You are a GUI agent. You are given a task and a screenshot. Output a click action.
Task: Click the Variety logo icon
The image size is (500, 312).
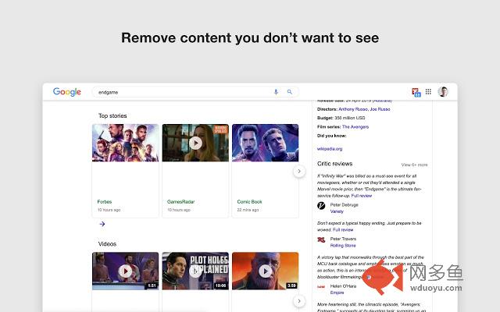coord(321,206)
